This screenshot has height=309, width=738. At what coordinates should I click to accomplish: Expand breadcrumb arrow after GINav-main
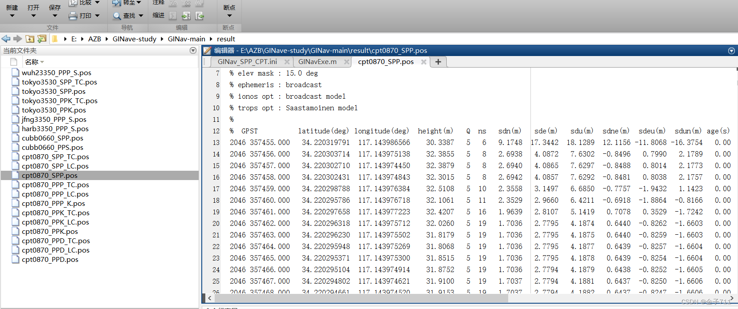click(x=211, y=39)
